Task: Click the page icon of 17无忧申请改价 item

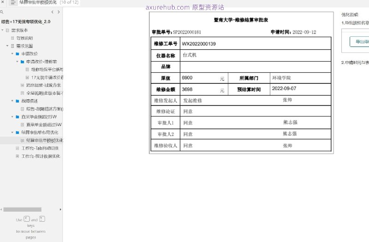Action: point(27,77)
